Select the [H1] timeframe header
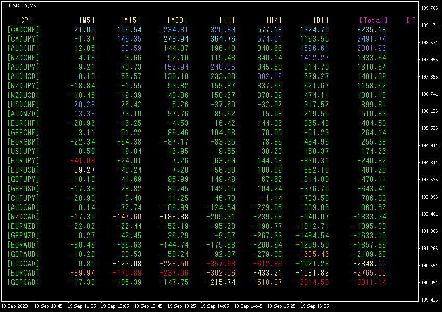 [227, 20]
